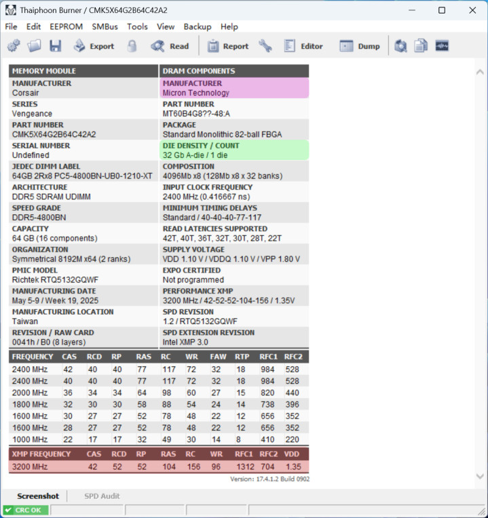
Task: Switch to the Screenshot tab
Action: click(38, 496)
